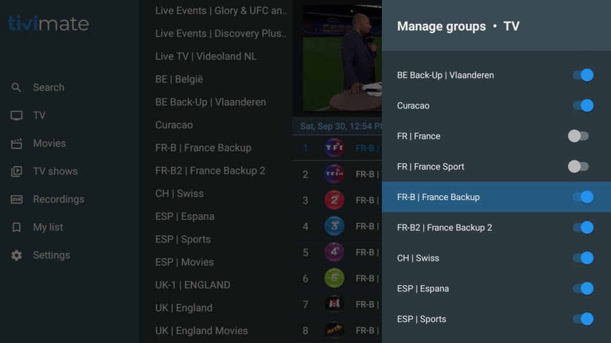This screenshot has height=343, width=611.
Task: Open the My list bookmark icon
Action: click(17, 227)
